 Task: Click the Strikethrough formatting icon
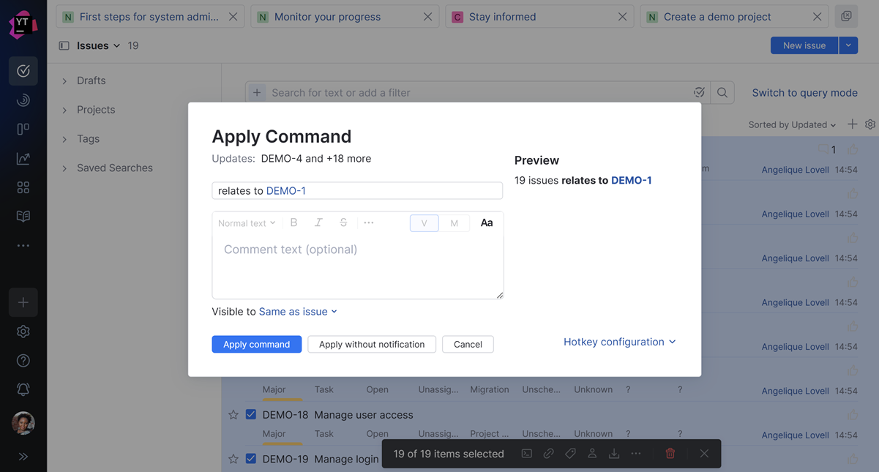343,222
